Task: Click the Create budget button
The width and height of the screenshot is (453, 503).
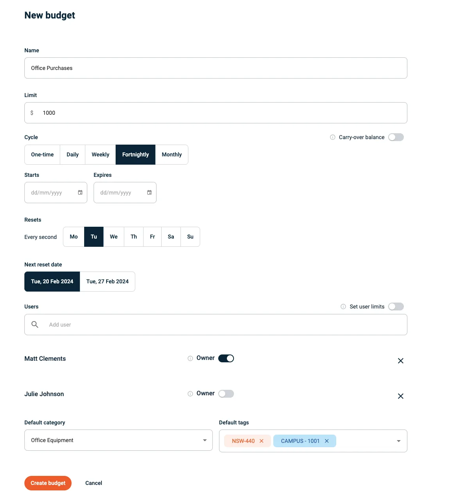Action: coord(48,483)
